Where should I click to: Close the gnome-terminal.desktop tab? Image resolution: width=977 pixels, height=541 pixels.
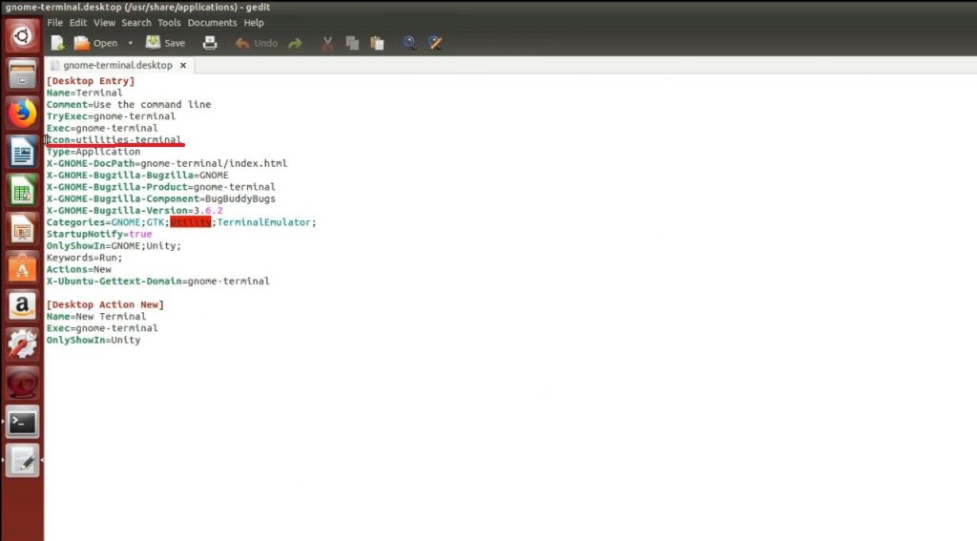point(183,65)
